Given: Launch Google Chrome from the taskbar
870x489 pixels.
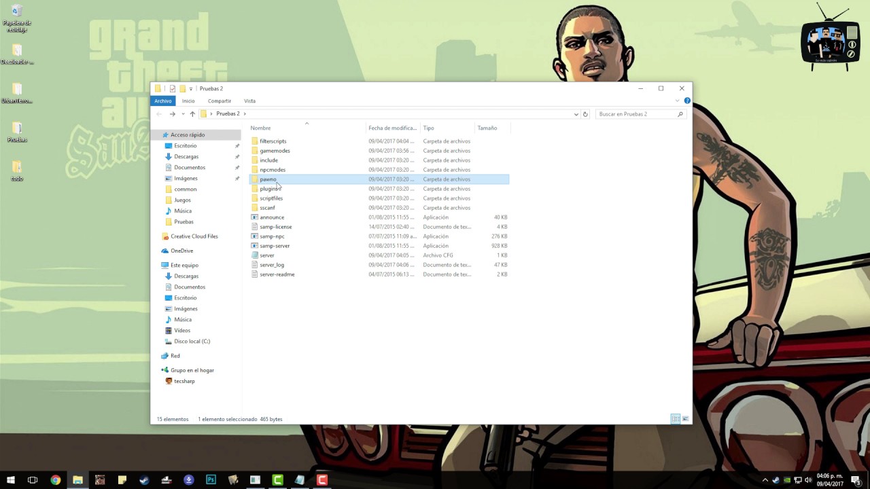Looking at the screenshot, I should click(x=56, y=480).
